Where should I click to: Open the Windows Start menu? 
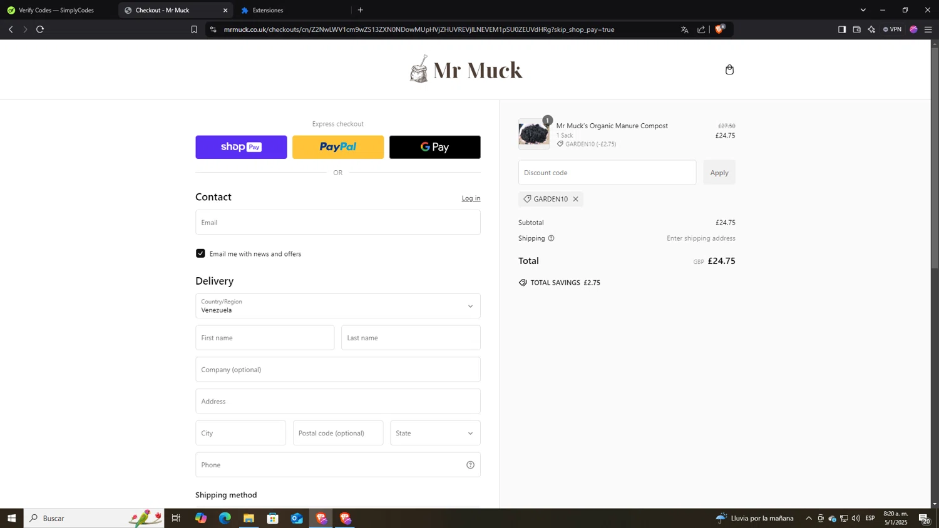(x=11, y=518)
